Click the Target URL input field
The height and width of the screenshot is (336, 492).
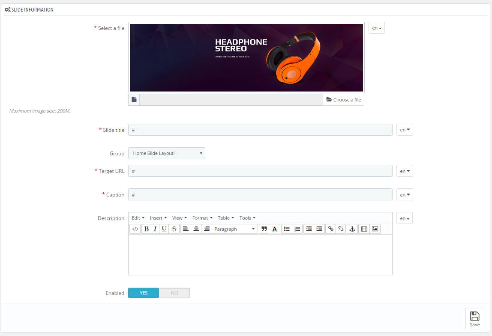[260, 171]
